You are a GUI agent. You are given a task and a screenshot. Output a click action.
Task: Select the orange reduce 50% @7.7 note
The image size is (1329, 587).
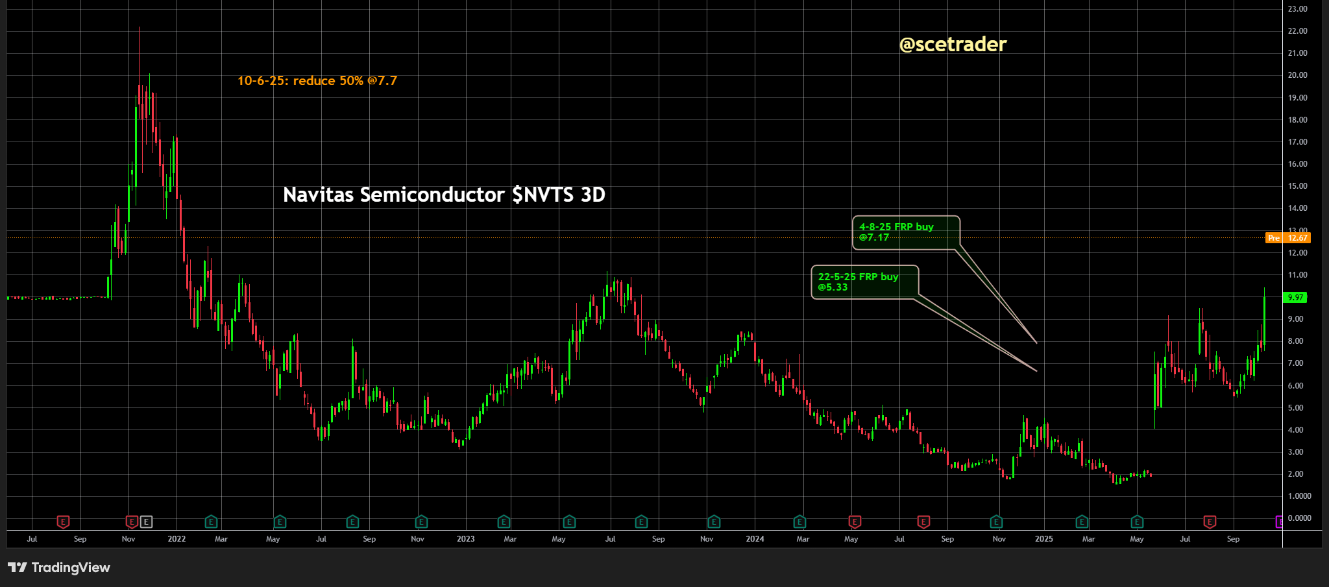coord(317,81)
